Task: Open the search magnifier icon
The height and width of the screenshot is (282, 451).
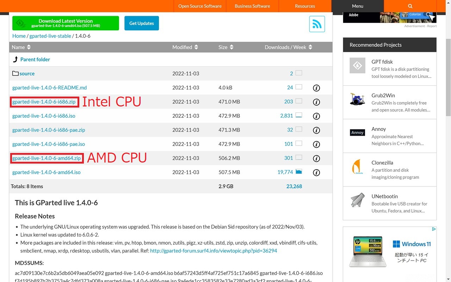Action: [x=410, y=6]
